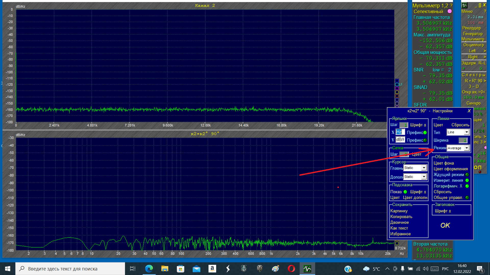
Task: Open the Рекордер menu item
Action: tap(471, 28)
